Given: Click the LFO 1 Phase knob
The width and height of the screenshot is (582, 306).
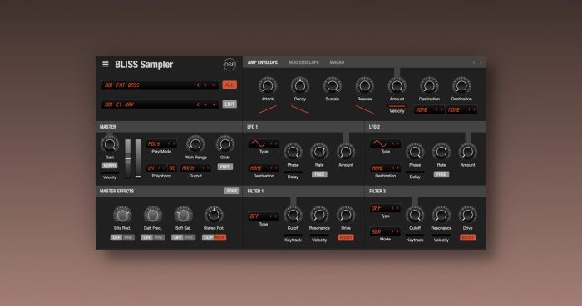Looking at the screenshot, I should point(293,152).
